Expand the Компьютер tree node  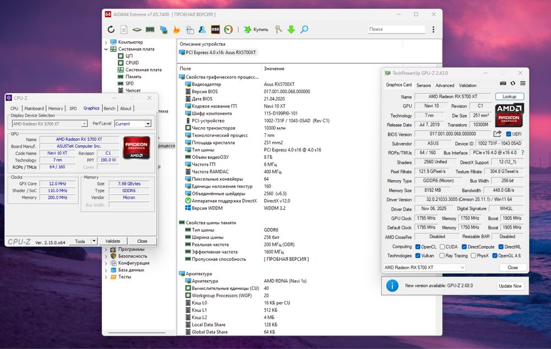tap(106, 42)
